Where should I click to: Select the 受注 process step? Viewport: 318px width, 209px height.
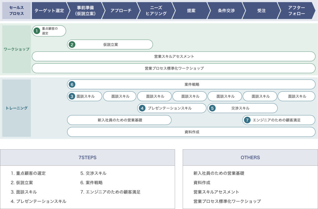tap(261, 11)
